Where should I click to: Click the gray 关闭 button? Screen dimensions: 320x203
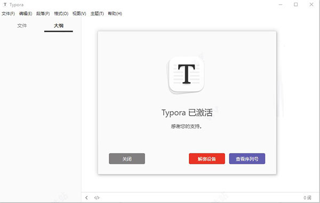127,159
